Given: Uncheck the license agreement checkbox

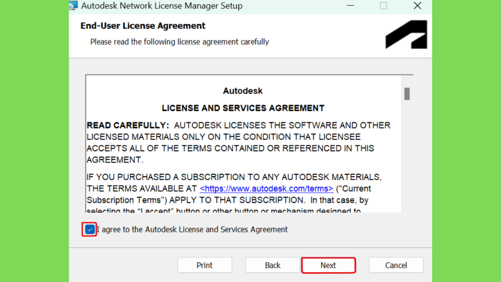Looking at the screenshot, I should coord(90,229).
